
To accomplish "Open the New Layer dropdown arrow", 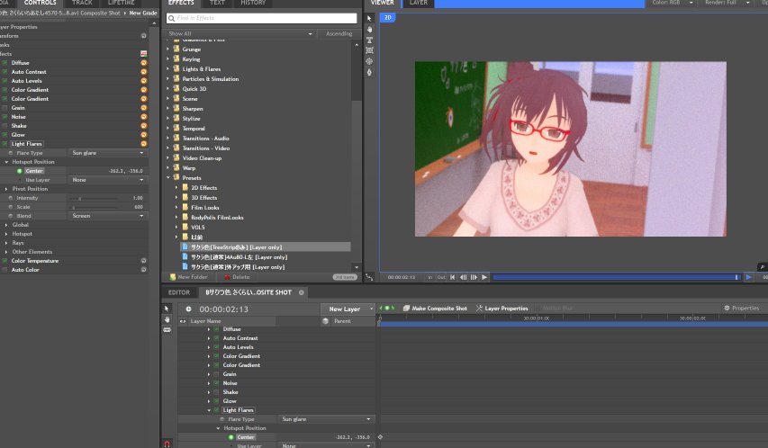I will point(371,309).
